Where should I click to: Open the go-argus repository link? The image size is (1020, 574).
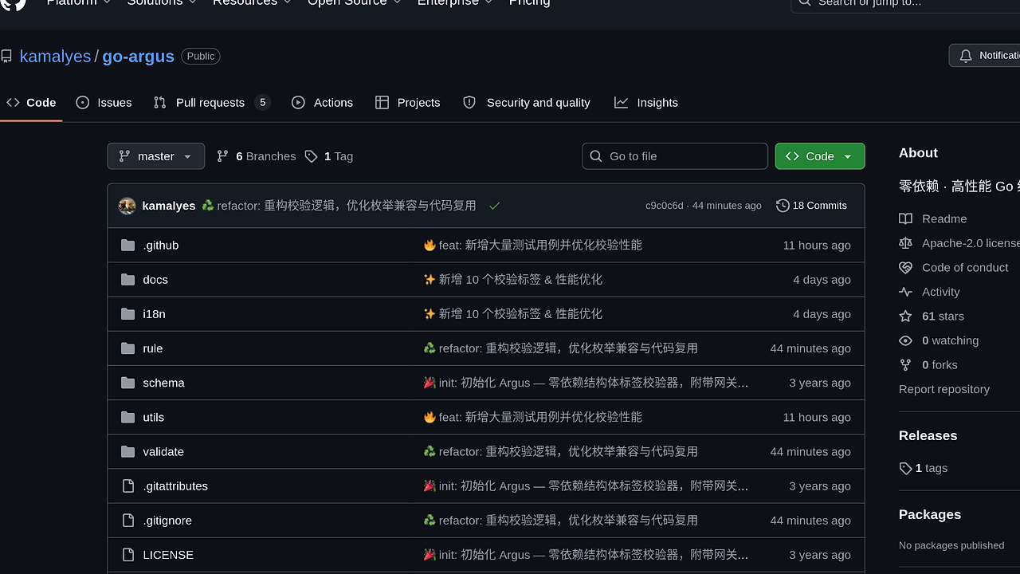tap(138, 57)
